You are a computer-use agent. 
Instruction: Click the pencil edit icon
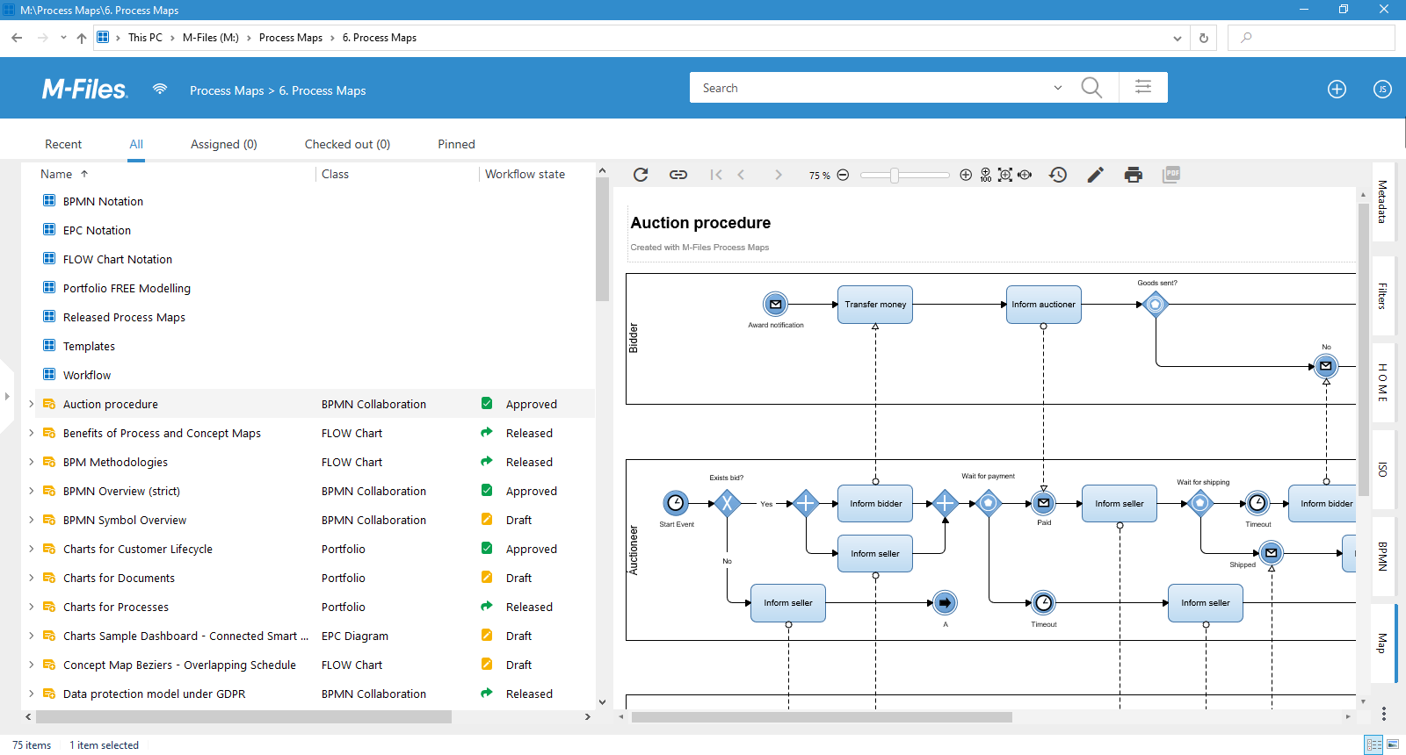(x=1095, y=175)
